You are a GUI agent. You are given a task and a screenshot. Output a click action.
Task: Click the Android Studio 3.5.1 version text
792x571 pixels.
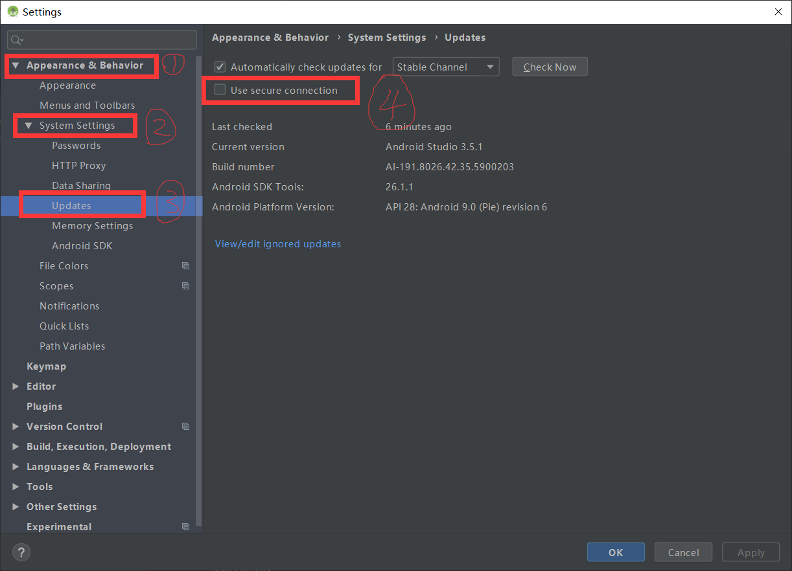click(x=434, y=147)
